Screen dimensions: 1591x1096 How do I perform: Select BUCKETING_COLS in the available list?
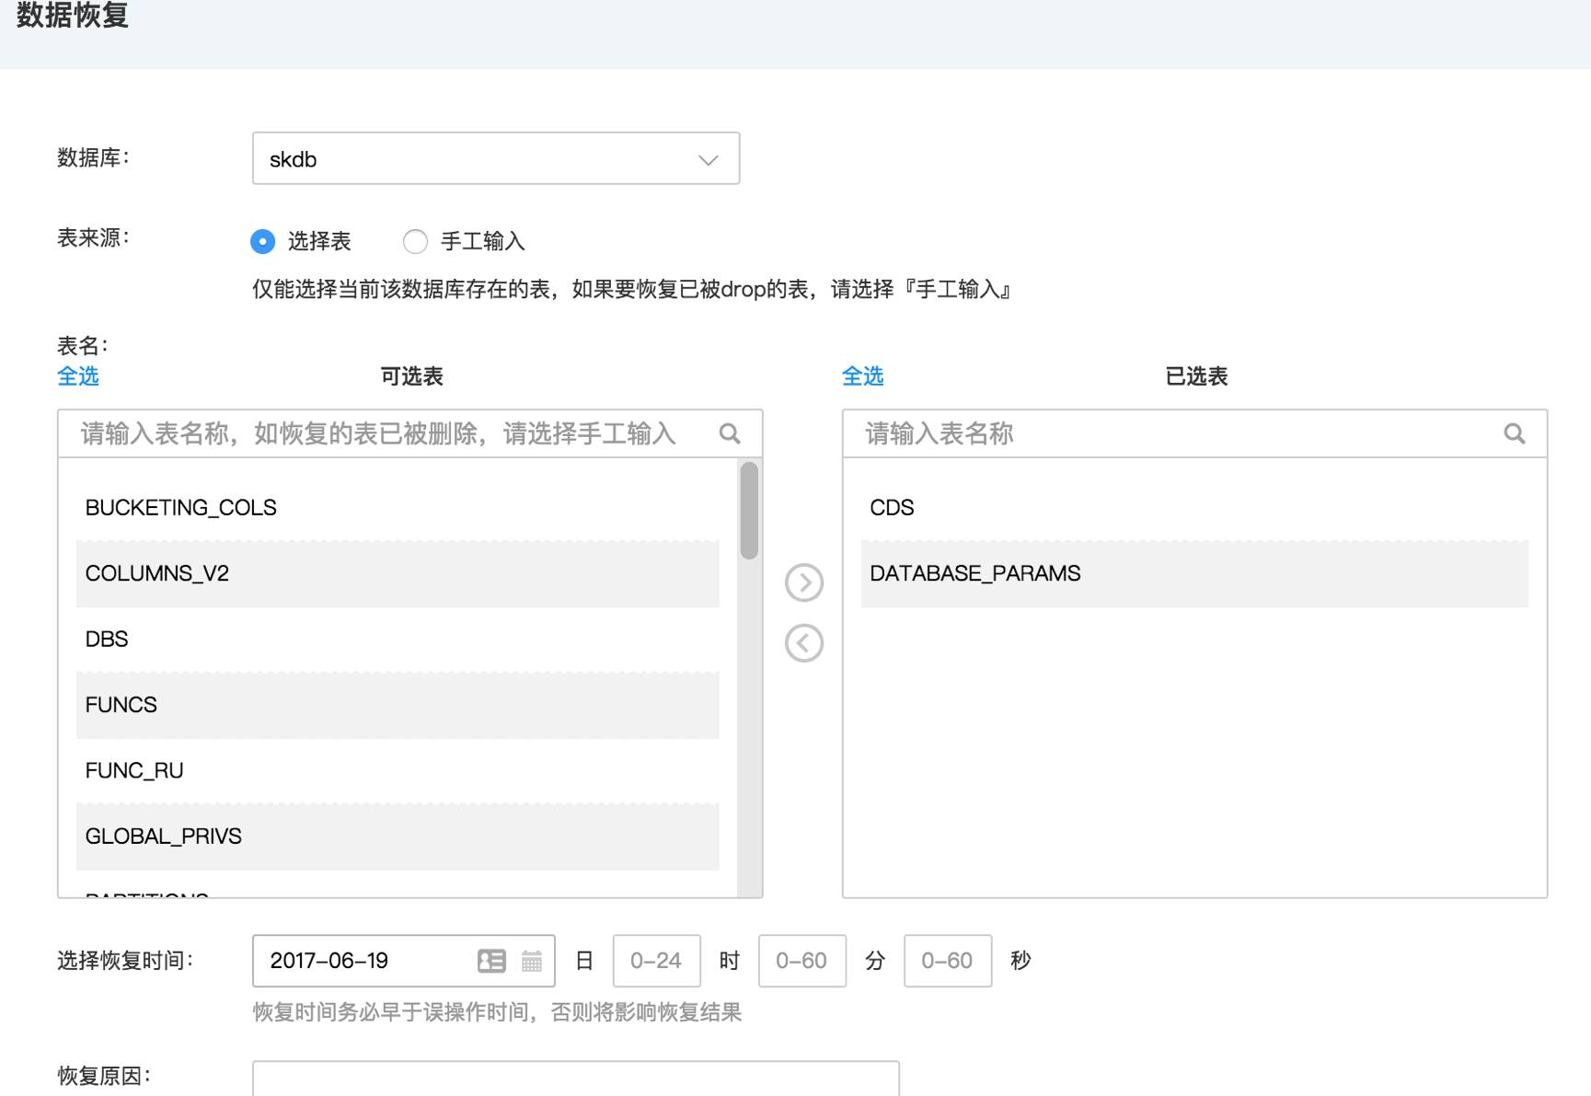398,508
